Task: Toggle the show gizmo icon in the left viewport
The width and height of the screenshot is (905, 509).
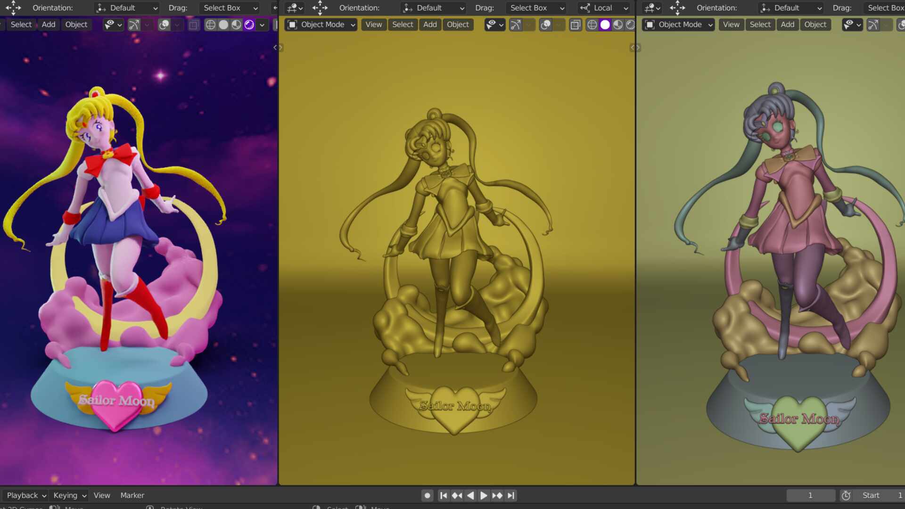Action: [134, 25]
